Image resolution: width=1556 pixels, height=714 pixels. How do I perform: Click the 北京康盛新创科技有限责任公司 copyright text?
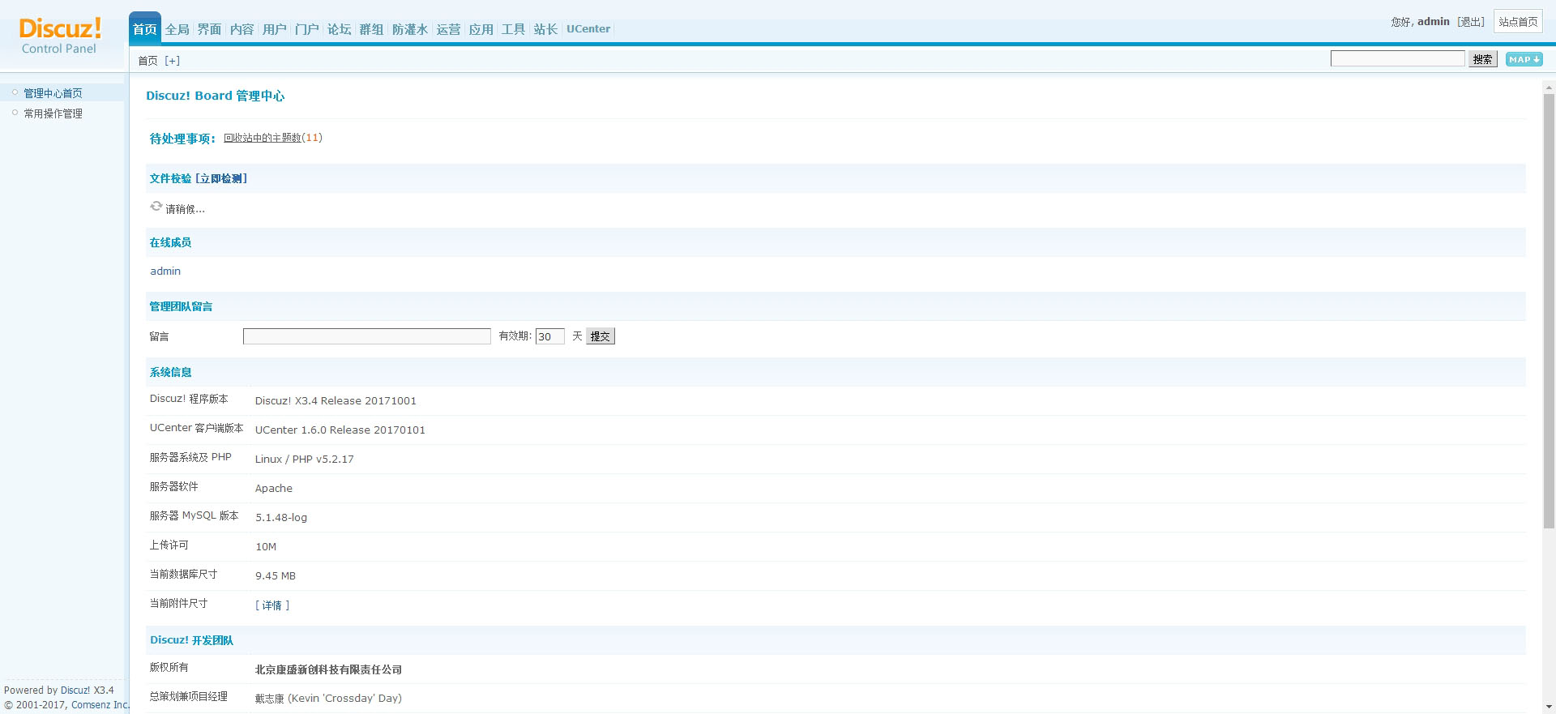point(328,669)
